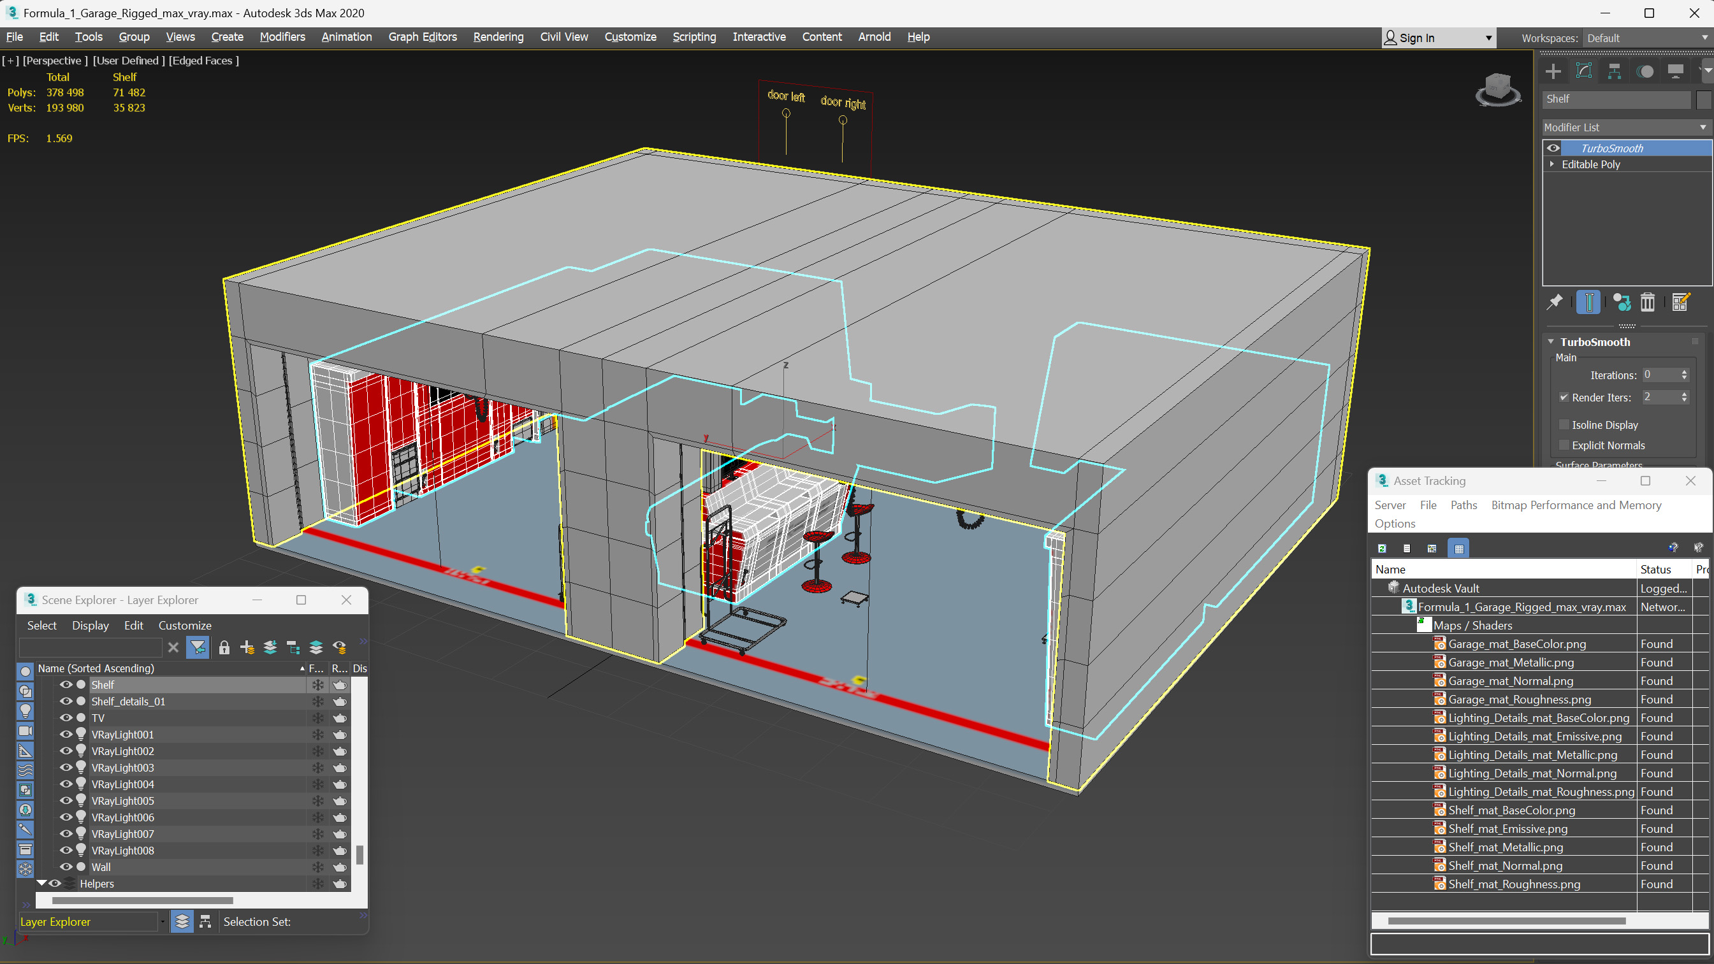
Task: Enable Isoline Display checkbox
Action: [1564, 424]
